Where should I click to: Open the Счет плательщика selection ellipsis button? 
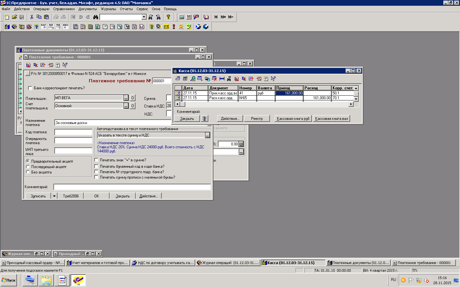(126, 106)
